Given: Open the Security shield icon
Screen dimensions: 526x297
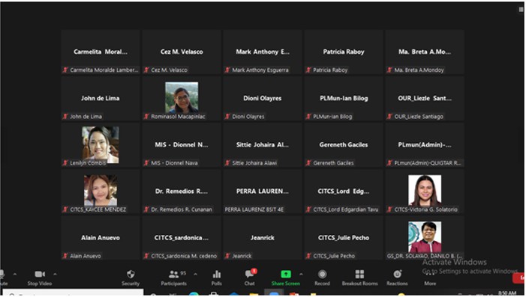Looking at the screenshot, I should tap(131, 275).
